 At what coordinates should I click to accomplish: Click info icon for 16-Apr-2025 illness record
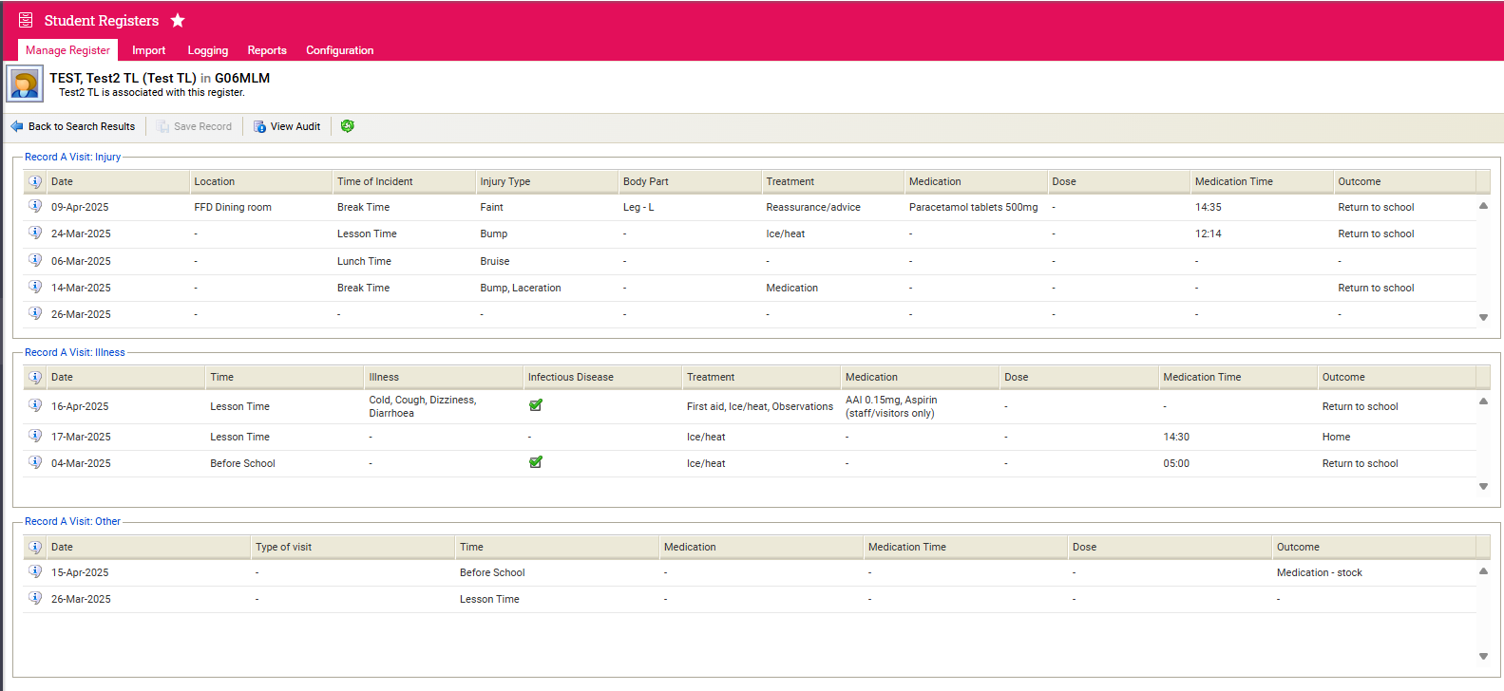pos(35,405)
